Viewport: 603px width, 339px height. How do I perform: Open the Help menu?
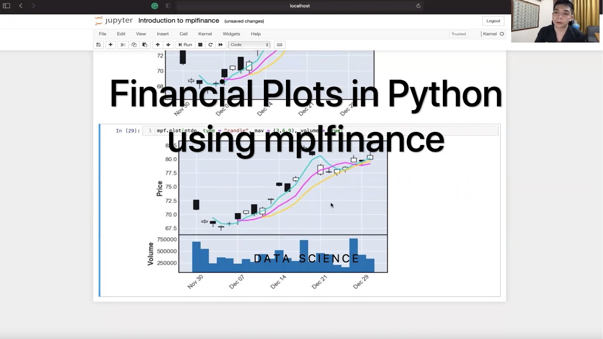click(256, 34)
